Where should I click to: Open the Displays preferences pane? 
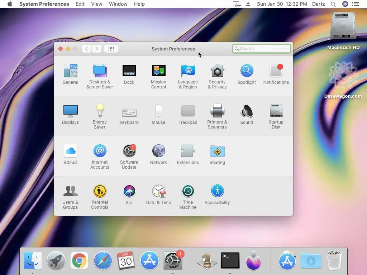(70, 114)
